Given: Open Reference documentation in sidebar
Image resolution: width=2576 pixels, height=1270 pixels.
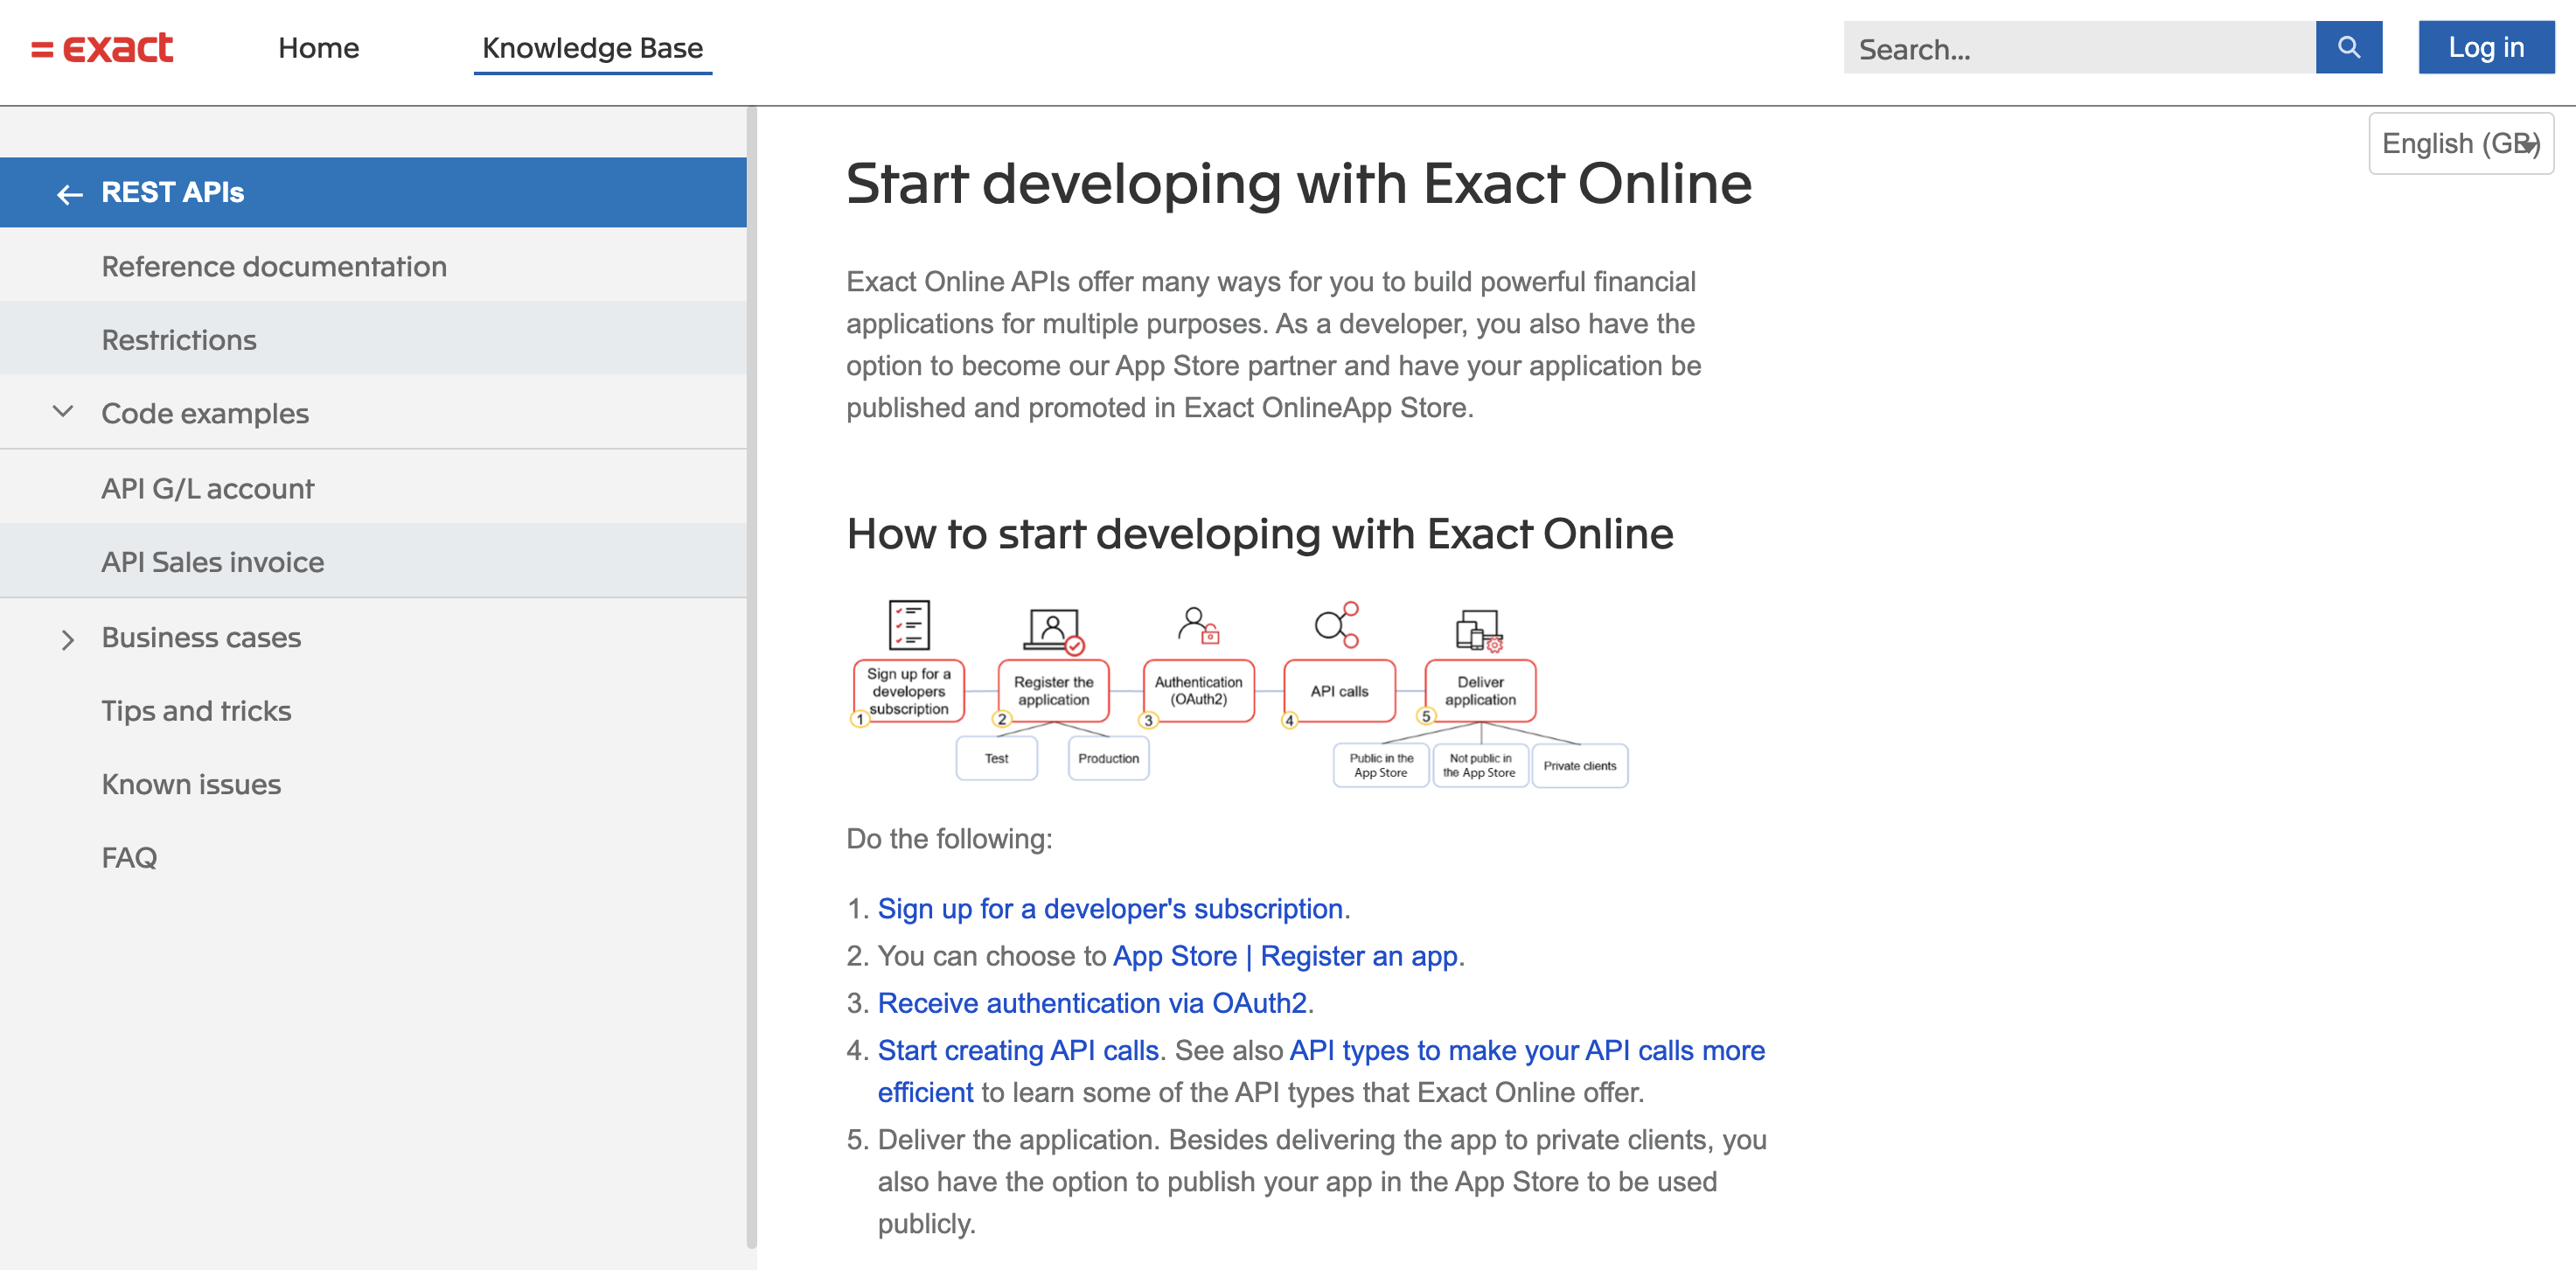Looking at the screenshot, I should (x=373, y=265).
